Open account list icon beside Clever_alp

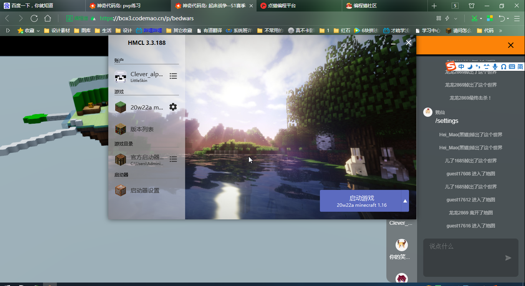click(x=173, y=76)
